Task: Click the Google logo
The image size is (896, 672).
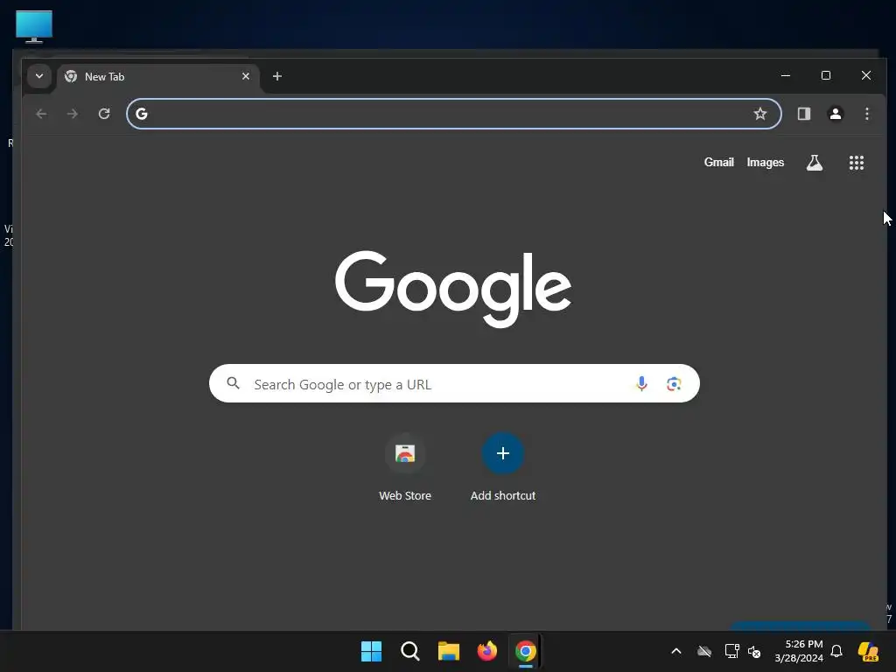Action: (453, 289)
